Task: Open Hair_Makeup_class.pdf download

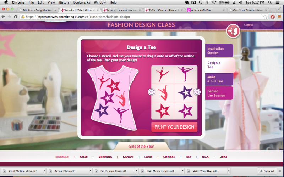Action: coord(160,171)
